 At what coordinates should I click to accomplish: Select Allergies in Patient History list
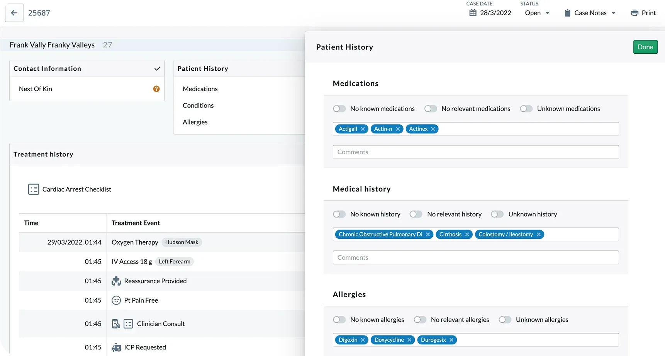[x=195, y=122]
